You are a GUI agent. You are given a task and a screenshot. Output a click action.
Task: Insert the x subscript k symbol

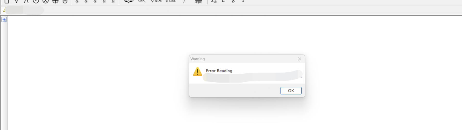click(214, 1)
